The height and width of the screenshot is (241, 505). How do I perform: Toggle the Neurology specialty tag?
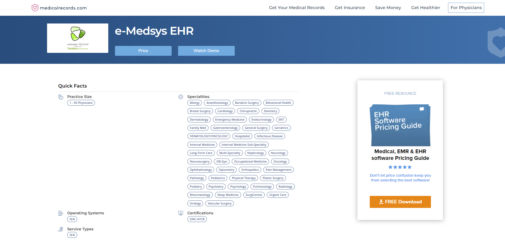pos(278,153)
